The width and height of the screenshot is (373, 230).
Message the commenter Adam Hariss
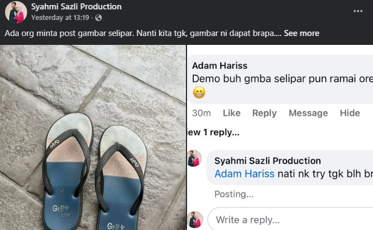point(308,113)
